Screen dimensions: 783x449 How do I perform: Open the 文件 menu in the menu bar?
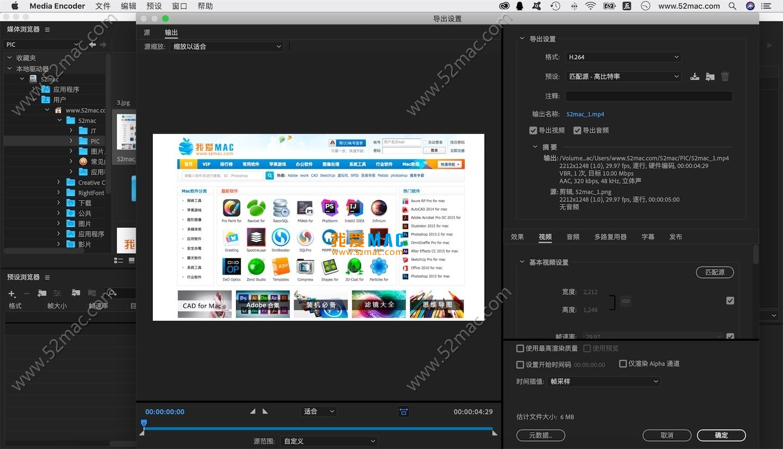pyautogui.click(x=103, y=6)
